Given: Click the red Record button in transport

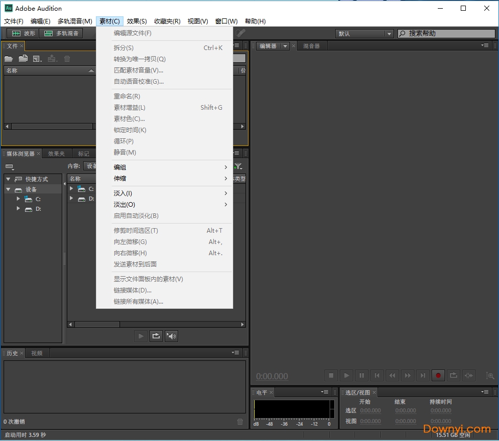Looking at the screenshot, I should pos(438,376).
